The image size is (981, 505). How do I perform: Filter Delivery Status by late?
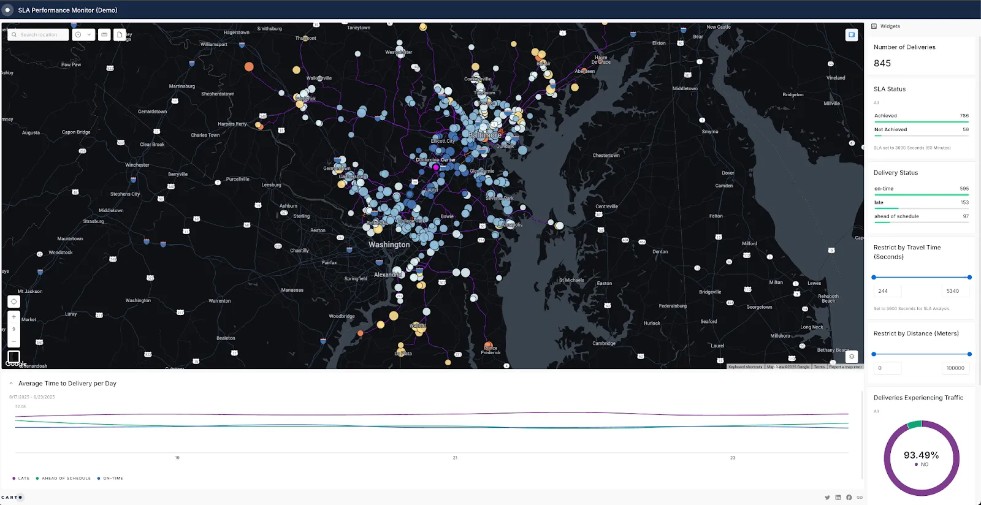[x=879, y=203]
